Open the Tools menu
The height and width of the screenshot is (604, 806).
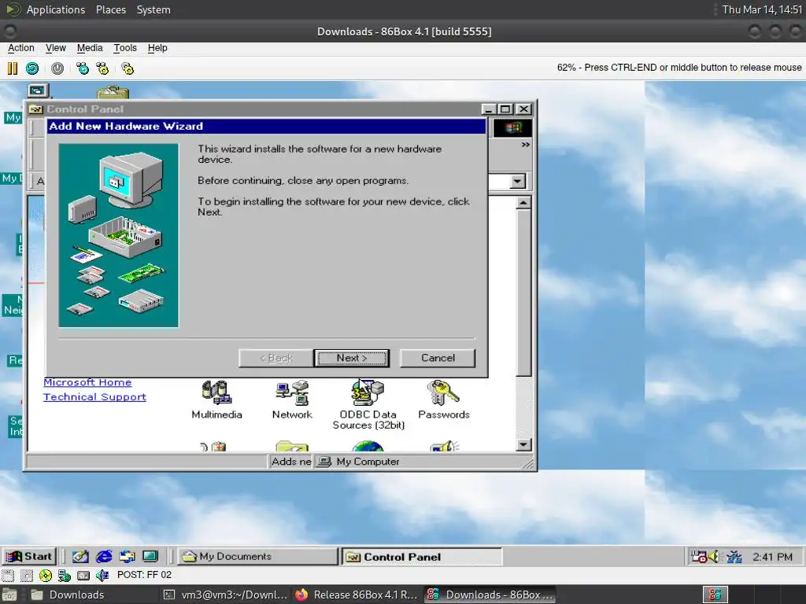pyautogui.click(x=125, y=48)
